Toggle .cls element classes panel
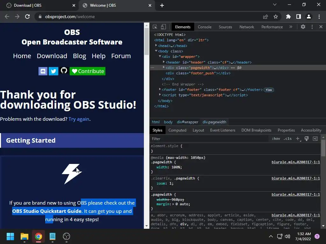The width and height of the screenshot is (326, 244). [287, 139]
